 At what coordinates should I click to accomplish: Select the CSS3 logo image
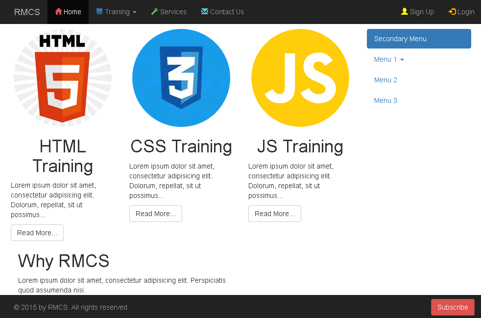pos(181,77)
